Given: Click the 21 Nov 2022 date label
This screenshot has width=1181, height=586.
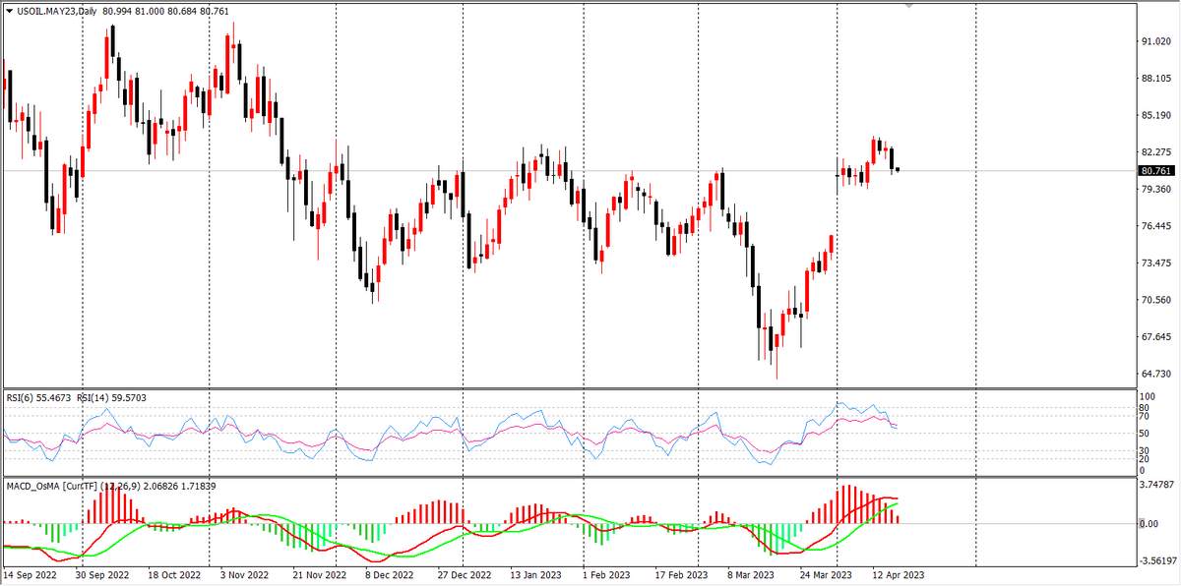Looking at the screenshot, I should (320, 574).
